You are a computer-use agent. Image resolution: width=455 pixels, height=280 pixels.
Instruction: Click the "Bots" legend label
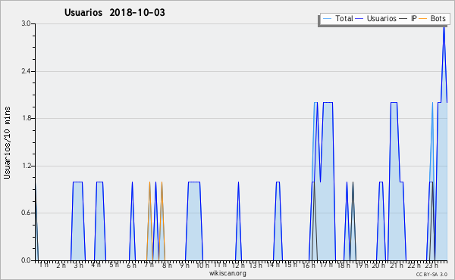(x=438, y=18)
